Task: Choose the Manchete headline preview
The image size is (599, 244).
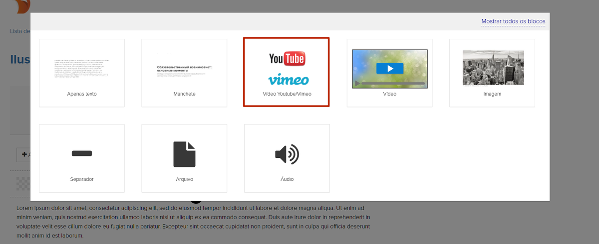Action: tap(184, 71)
